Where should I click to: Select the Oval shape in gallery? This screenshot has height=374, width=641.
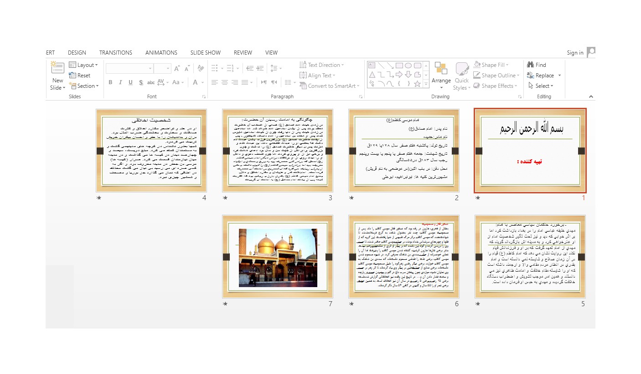408,65
